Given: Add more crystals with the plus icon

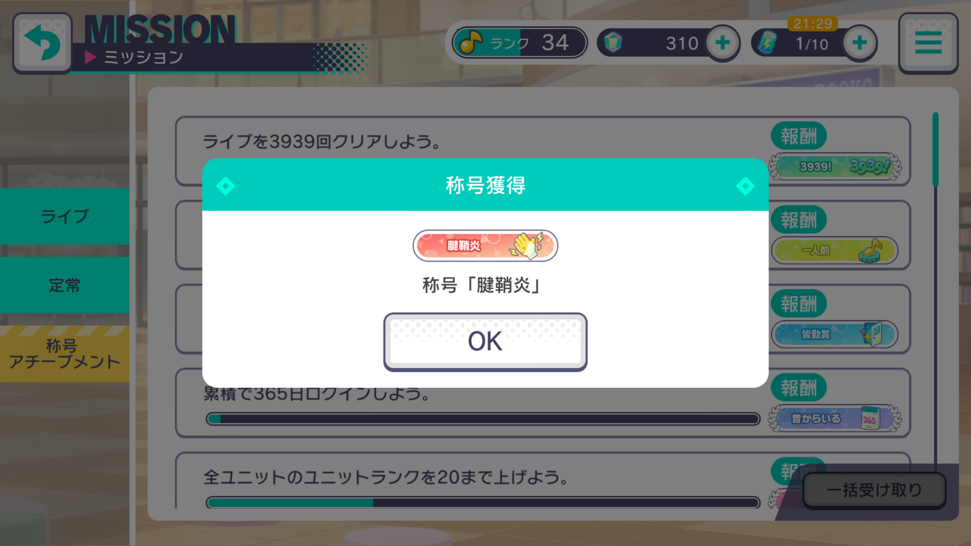Looking at the screenshot, I should [x=723, y=43].
